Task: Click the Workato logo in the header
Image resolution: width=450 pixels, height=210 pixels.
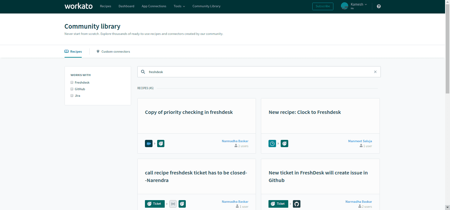Action: click(x=78, y=6)
